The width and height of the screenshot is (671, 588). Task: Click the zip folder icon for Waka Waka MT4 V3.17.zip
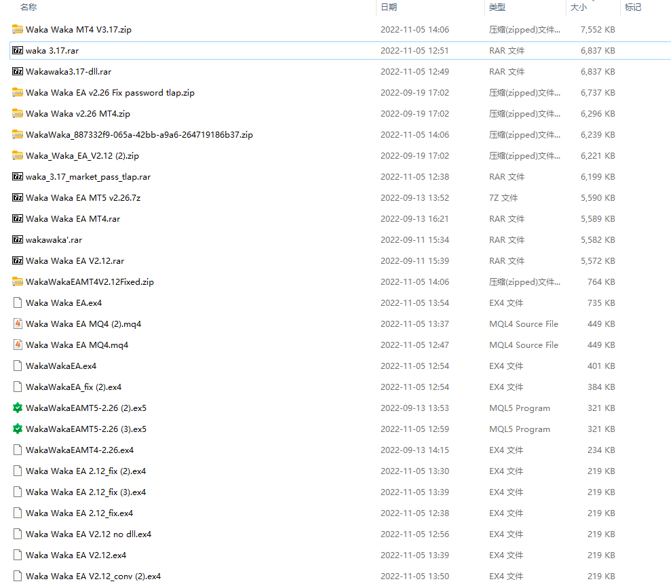[x=18, y=30]
